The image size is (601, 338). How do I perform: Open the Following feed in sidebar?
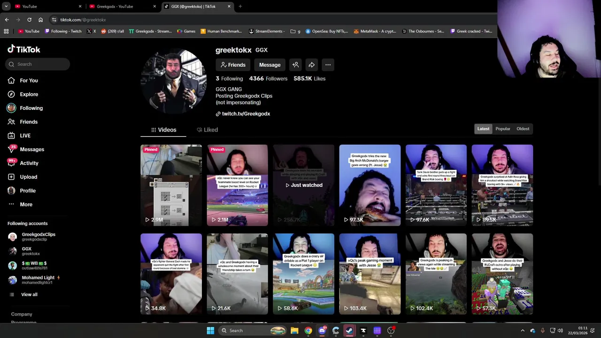click(x=26, y=108)
